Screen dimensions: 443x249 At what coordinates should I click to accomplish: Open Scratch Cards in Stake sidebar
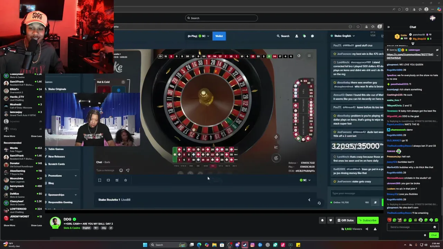56,164
